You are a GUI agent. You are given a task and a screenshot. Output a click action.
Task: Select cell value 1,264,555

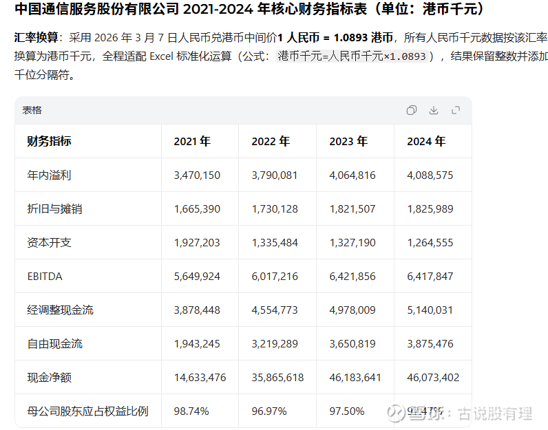click(x=430, y=242)
